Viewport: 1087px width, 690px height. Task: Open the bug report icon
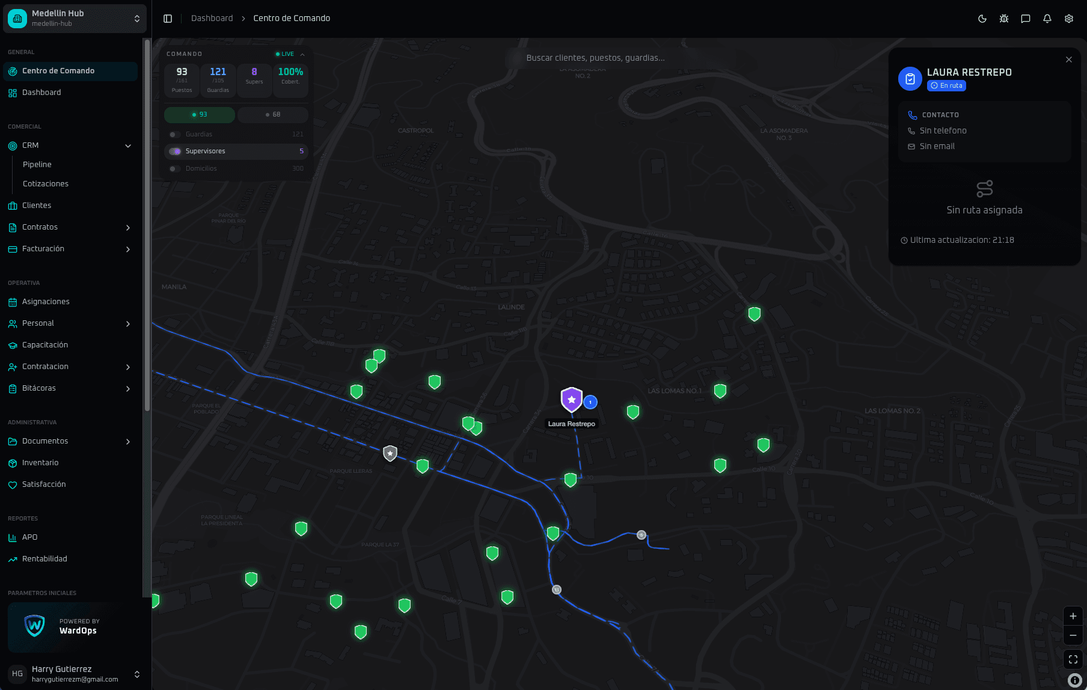[x=1004, y=19]
